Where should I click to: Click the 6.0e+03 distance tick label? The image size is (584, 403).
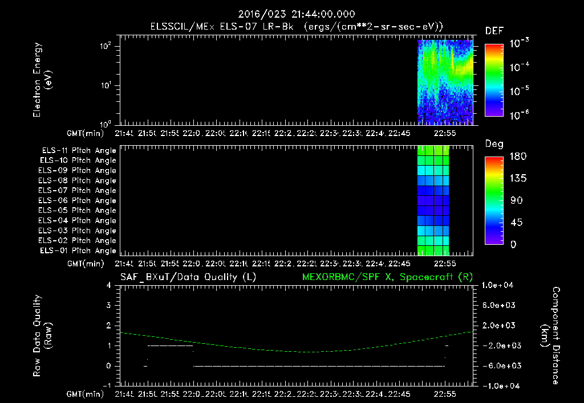pyautogui.click(x=499, y=305)
